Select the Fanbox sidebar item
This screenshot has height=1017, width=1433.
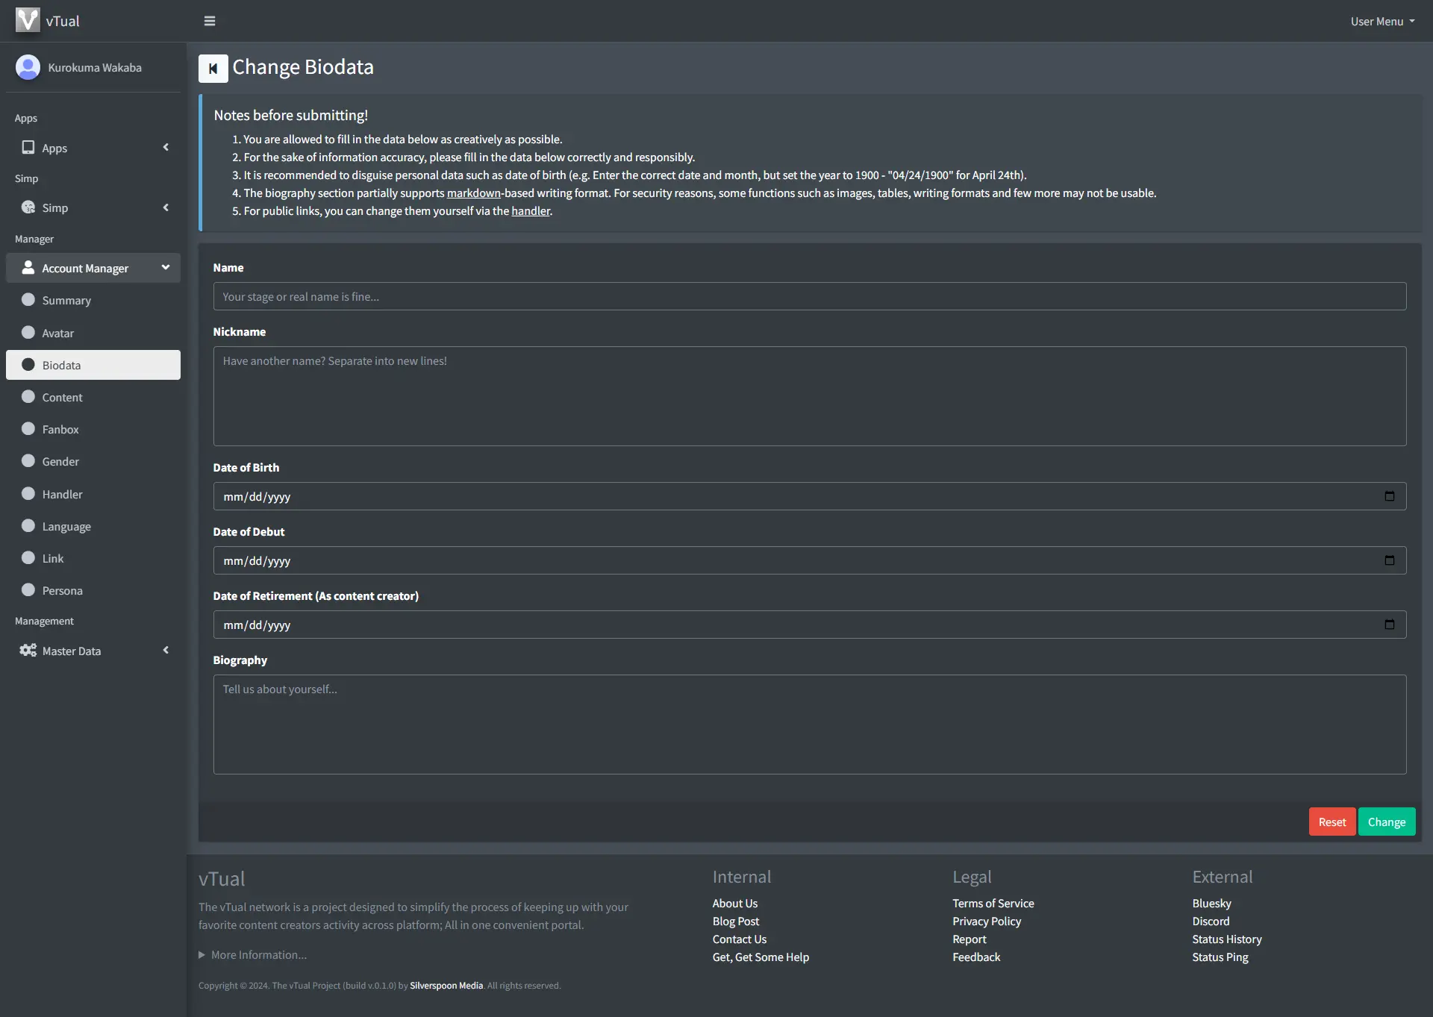(x=60, y=430)
